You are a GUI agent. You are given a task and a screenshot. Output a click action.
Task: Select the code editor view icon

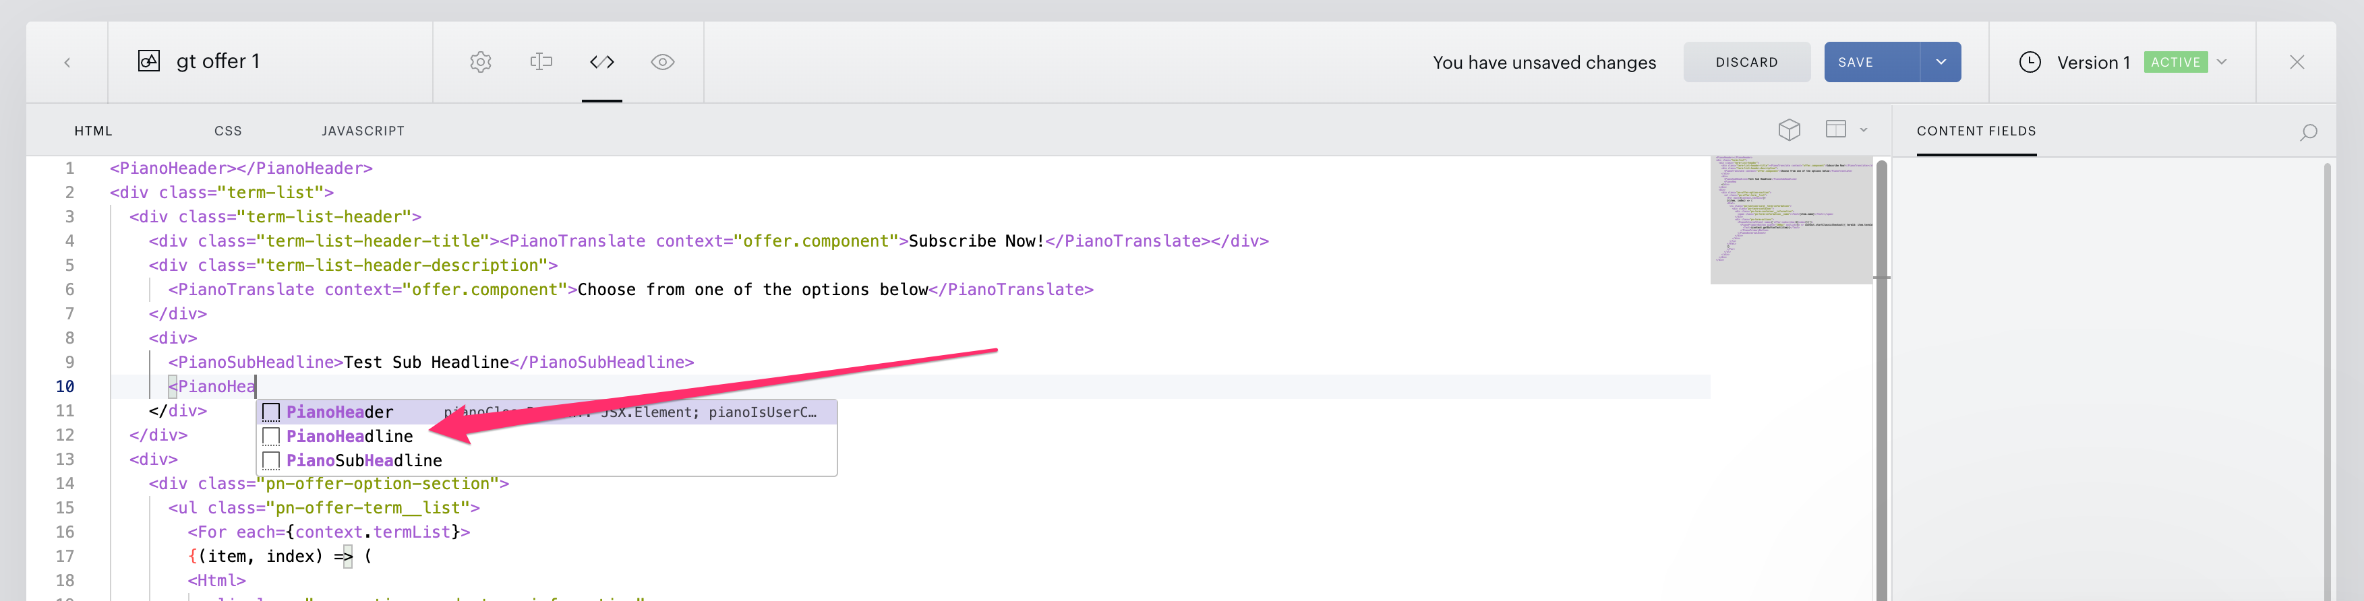(x=602, y=61)
